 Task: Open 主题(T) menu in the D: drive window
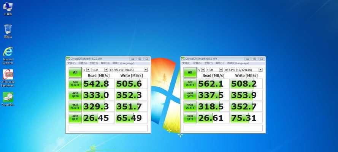tap(208, 63)
